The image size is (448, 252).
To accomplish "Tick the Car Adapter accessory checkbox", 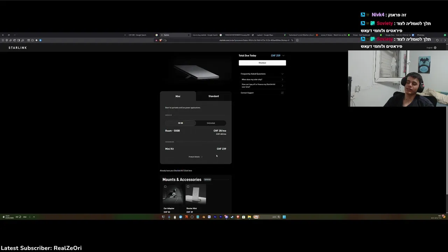I will pos(165,187).
